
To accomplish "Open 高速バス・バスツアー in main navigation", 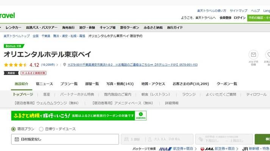I will coord(42,28).
